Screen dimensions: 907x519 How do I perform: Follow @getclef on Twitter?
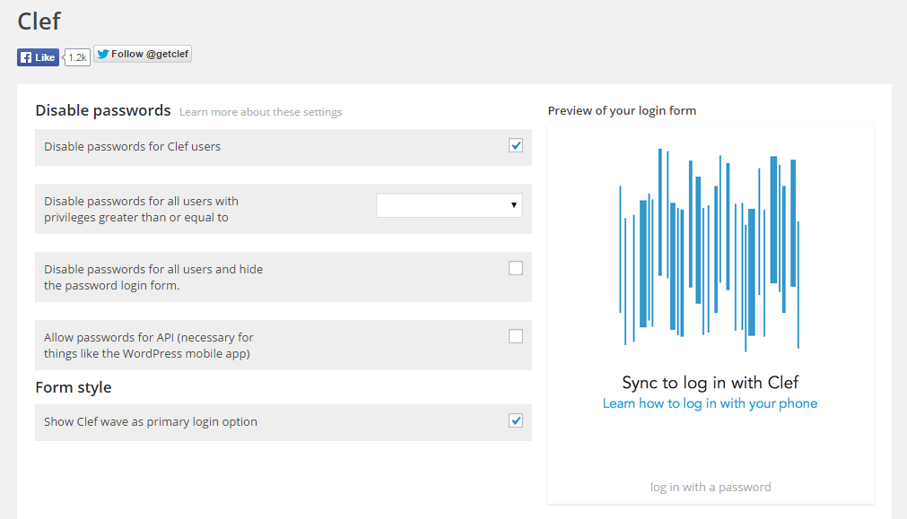pyautogui.click(x=143, y=54)
